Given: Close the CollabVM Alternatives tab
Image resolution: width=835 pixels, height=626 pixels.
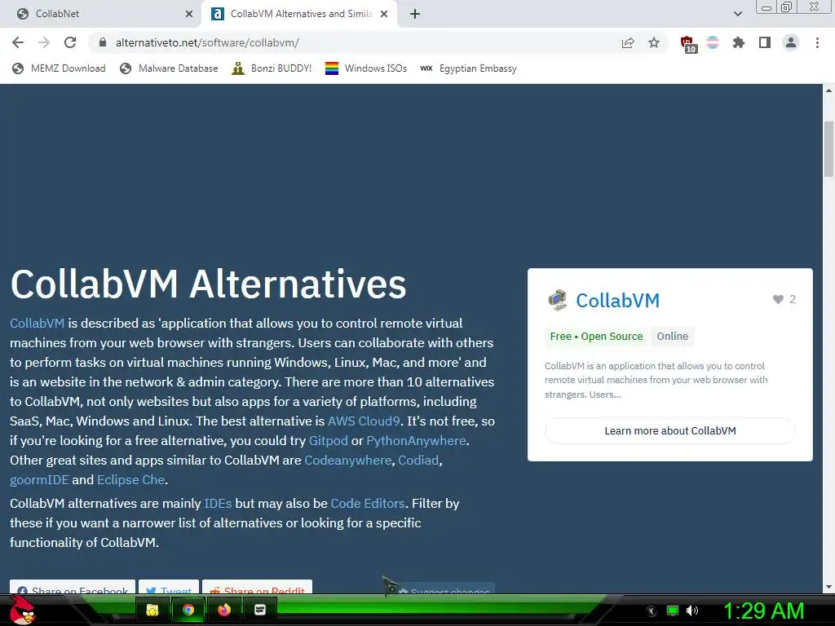Looking at the screenshot, I should point(384,14).
